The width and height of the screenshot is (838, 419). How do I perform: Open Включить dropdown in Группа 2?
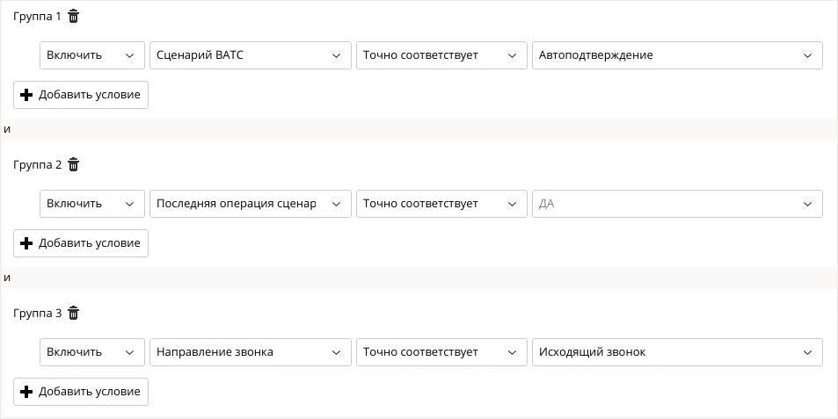[92, 204]
